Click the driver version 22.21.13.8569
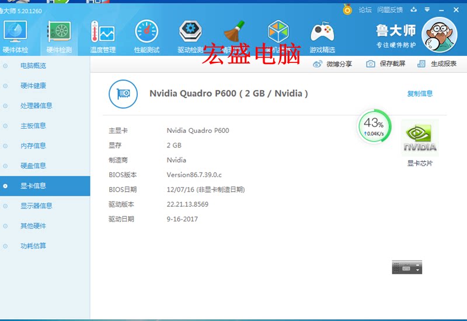Screen dimensions: 467x321 tap(187, 204)
